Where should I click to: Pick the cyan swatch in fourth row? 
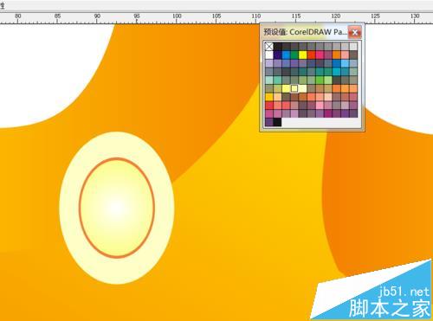tap(337, 72)
